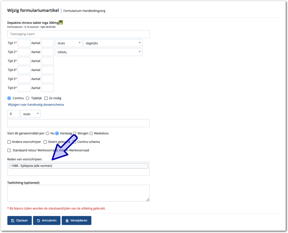Expand the stuks unit dropdown beside Aantal
The height and width of the screenshot is (233, 288).
[x=68, y=43]
